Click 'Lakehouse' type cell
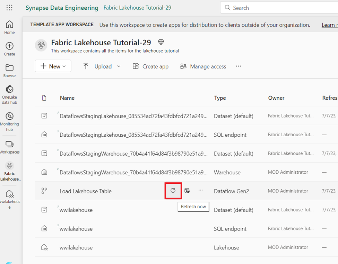This screenshot has width=338, height=264. point(226,247)
